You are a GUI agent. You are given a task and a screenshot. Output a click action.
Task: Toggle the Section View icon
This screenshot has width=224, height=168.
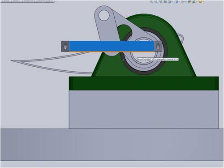click(165, 2)
